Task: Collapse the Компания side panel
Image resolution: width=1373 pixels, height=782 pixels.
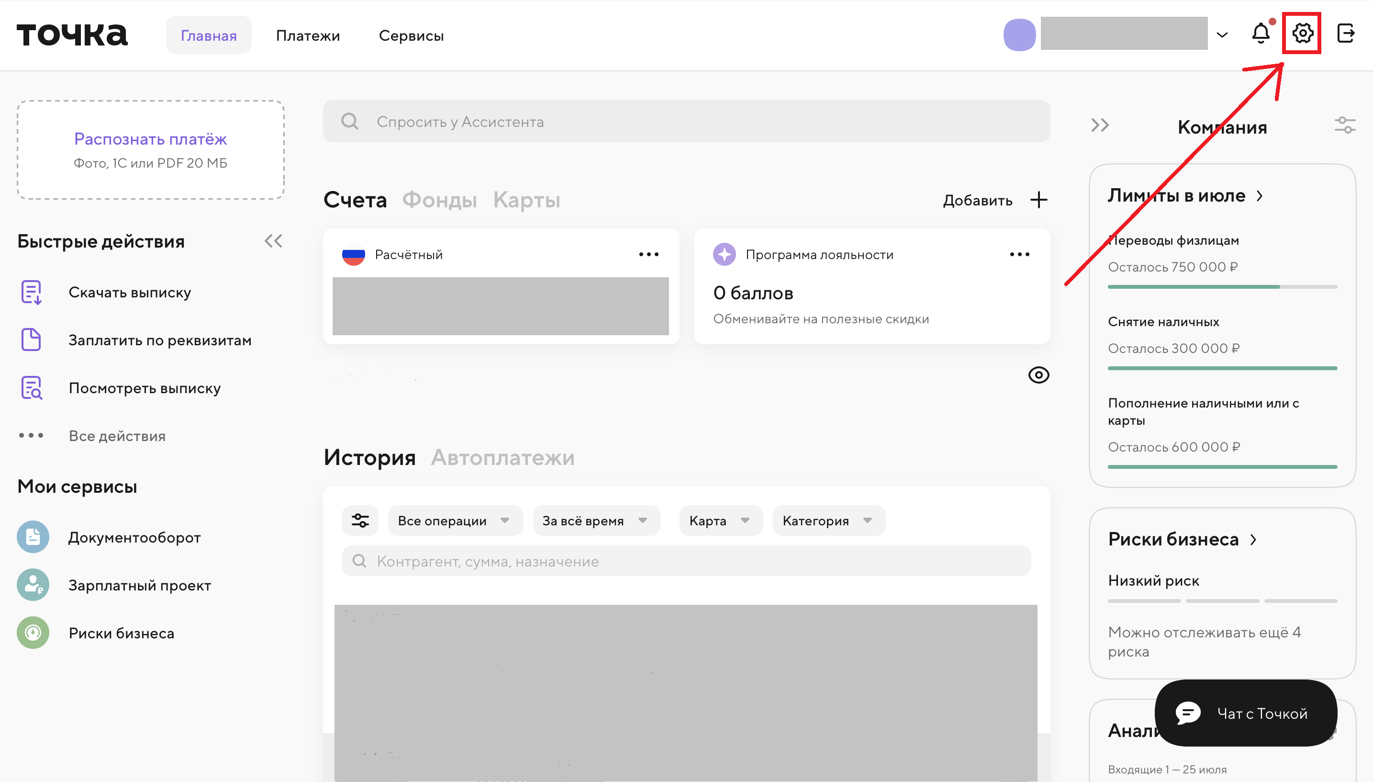Action: click(1100, 125)
